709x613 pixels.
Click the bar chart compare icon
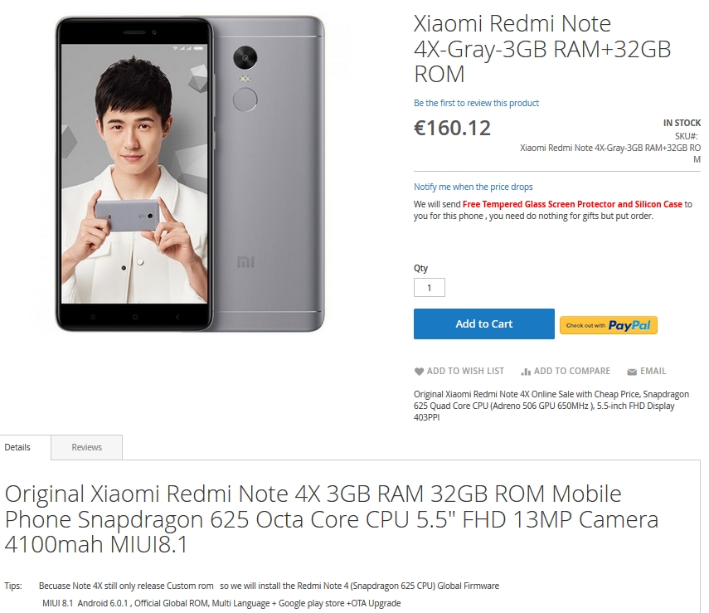click(526, 372)
